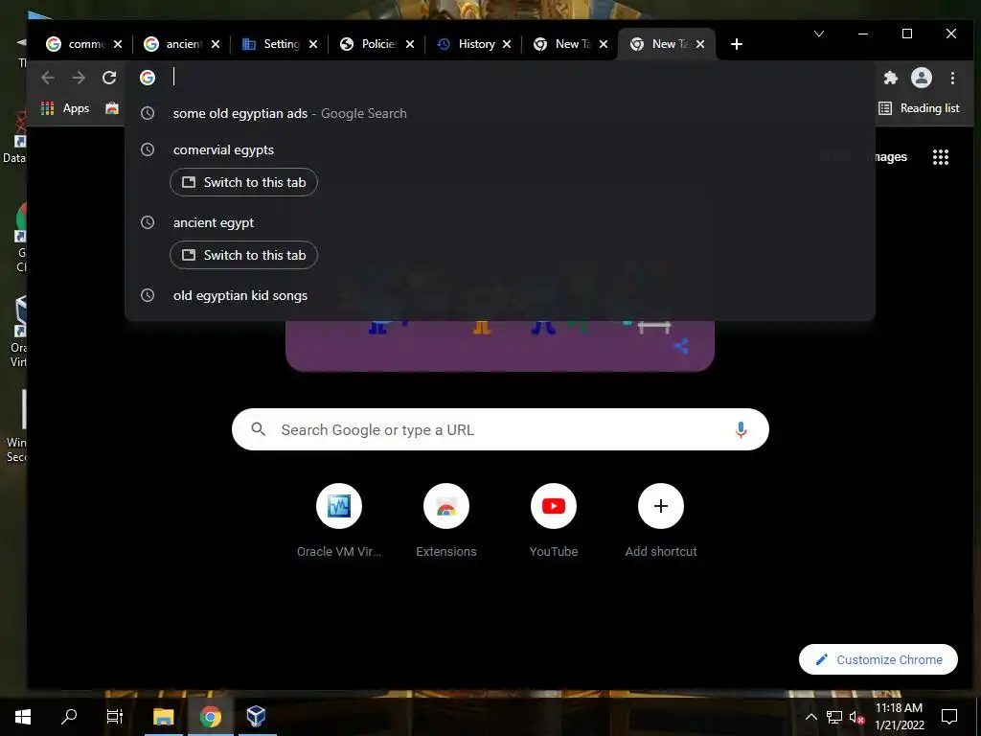
Task: Open the Windows notification center
Action: pos(949,717)
